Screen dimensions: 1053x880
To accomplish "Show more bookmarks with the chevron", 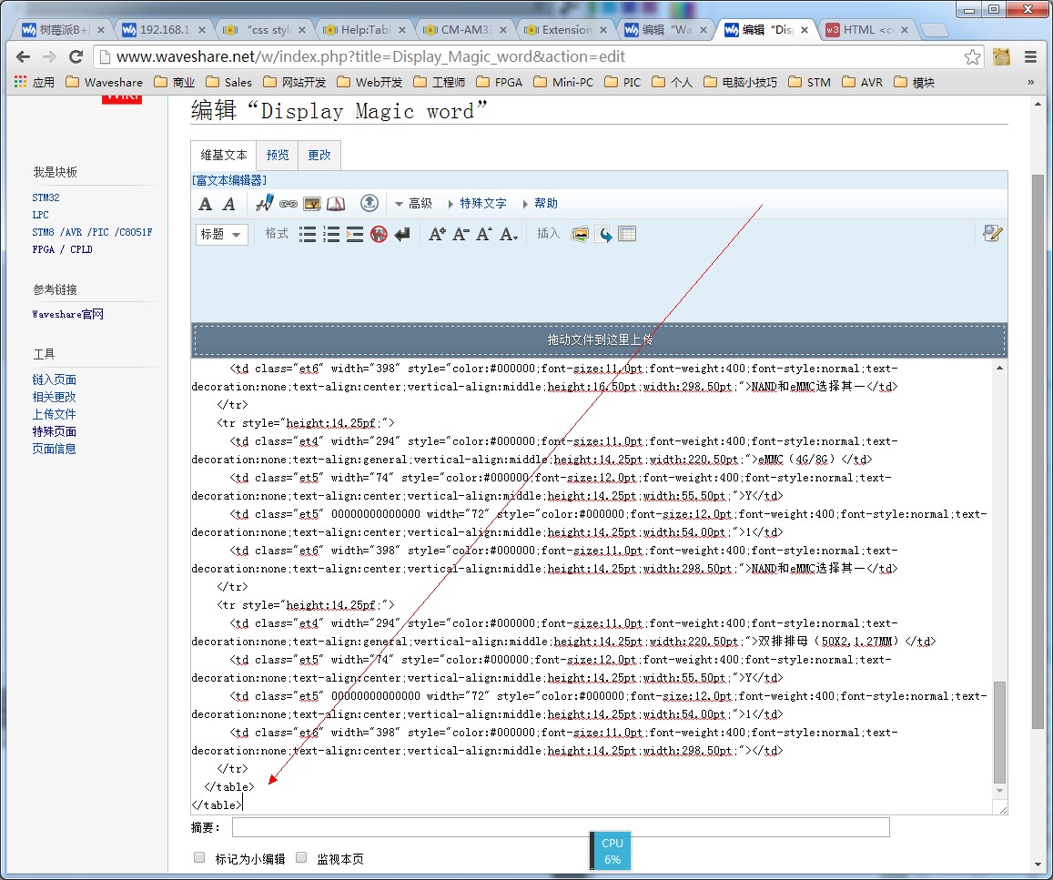I will pos(1031,82).
